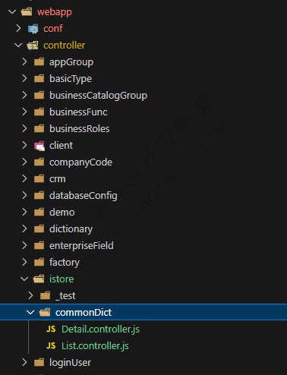Collapse the controller folder chevron
This screenshot has height=375, width=287.
(18, 45)
